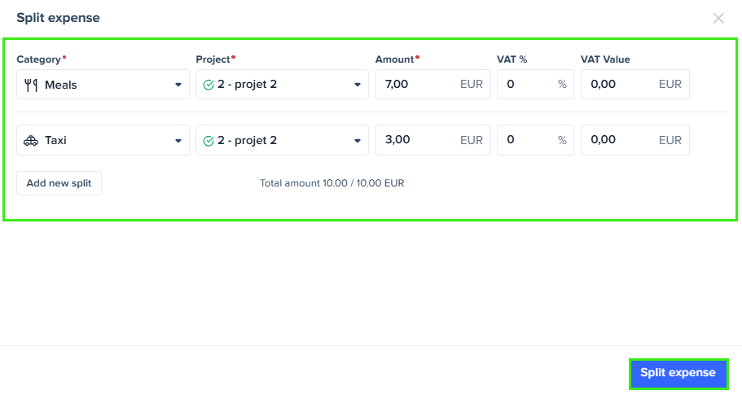The width and height of the screenshot is (742, 399).
Task: Click the Taxi car icon
Action: 31,141
